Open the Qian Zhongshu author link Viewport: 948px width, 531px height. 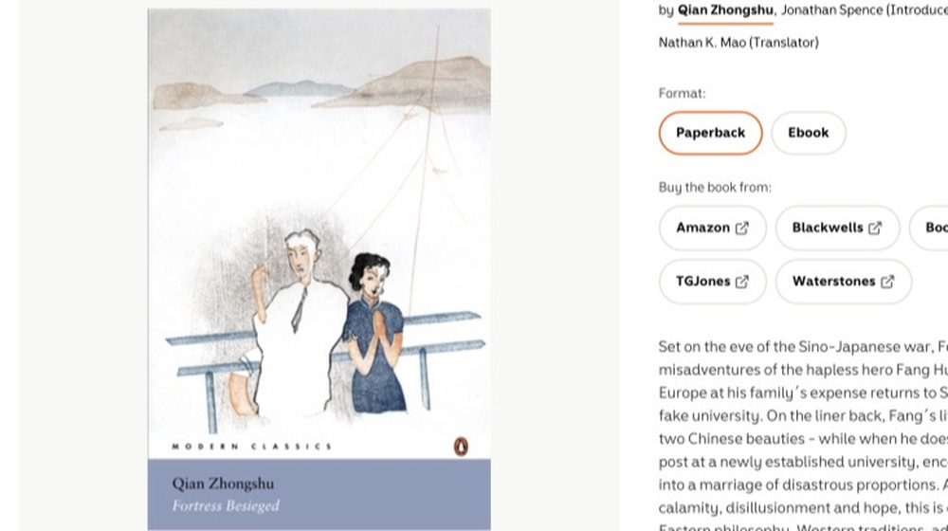click(x=725, y=10)
